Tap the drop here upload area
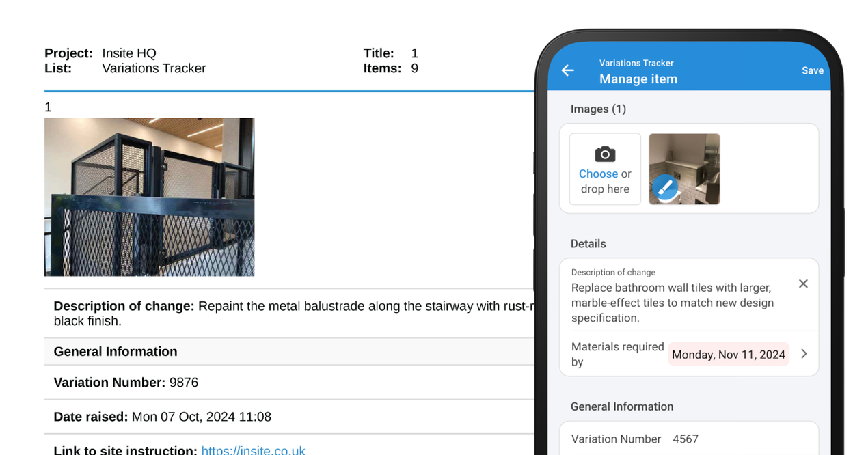The height and width of the screenshot is (455, 853). coord(604,189)
